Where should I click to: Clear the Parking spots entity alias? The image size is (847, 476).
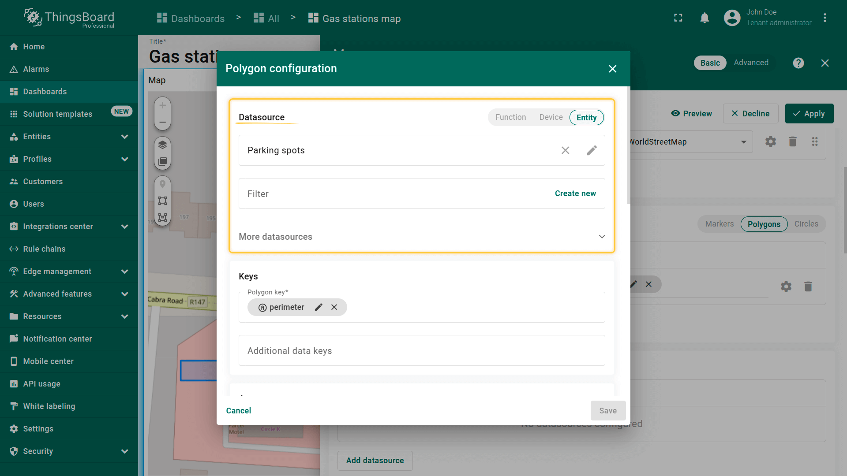click(x=565, y=150)
